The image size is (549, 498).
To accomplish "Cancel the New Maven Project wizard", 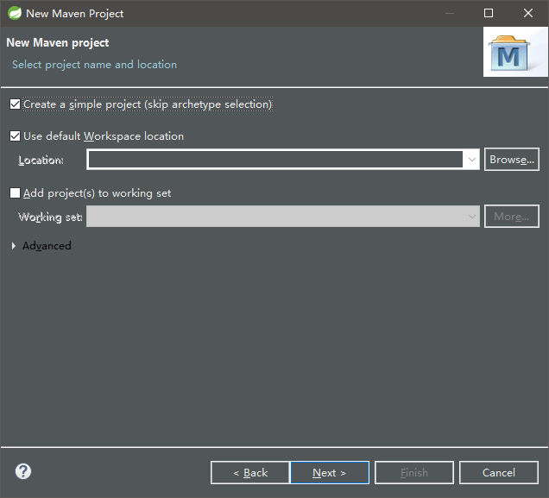I will pyautogui.click(x=499, y=473).
